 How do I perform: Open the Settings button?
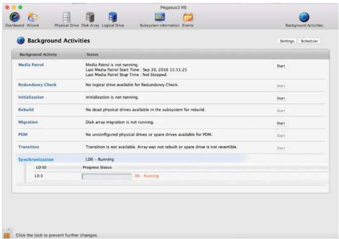point(287,41)
